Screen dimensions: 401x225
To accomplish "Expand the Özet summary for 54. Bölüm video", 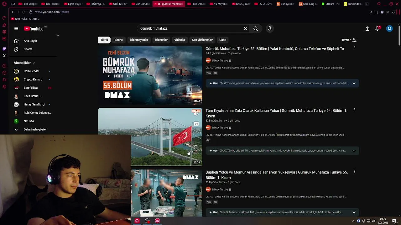I will [354, 151].
